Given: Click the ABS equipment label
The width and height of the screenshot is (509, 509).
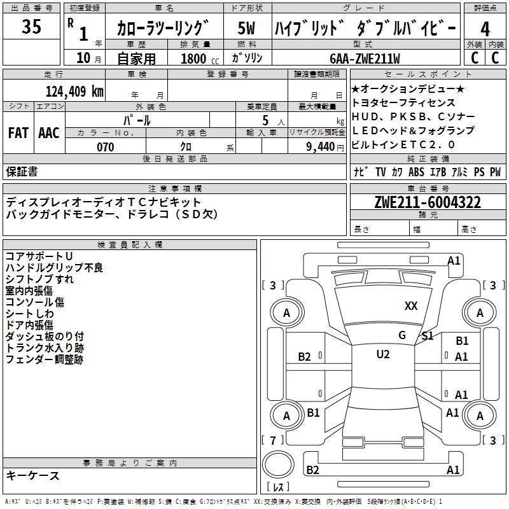Looking at the screenshot, I should click(416, 172).
